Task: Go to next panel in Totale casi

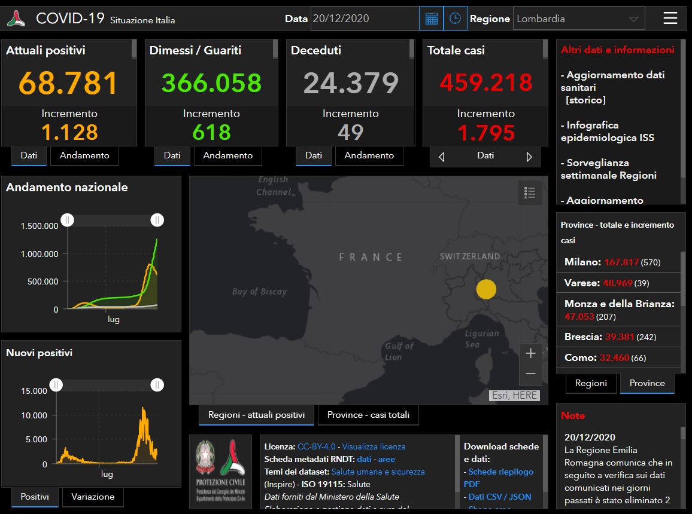Action: coord(529,157)
